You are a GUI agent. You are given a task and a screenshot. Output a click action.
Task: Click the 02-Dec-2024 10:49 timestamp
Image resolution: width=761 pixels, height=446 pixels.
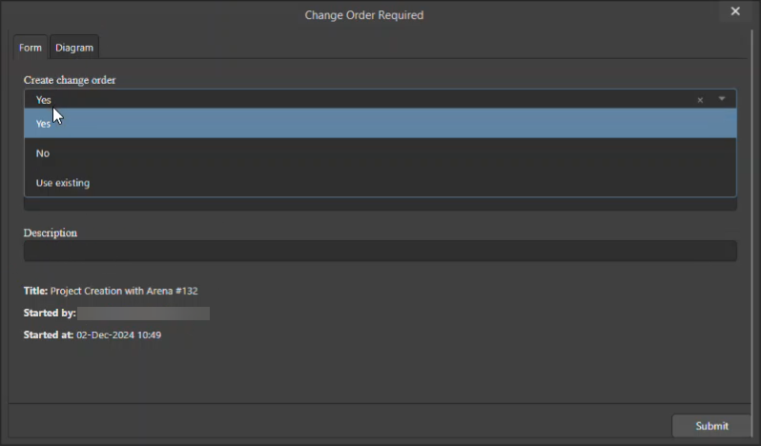click(118, 335)
